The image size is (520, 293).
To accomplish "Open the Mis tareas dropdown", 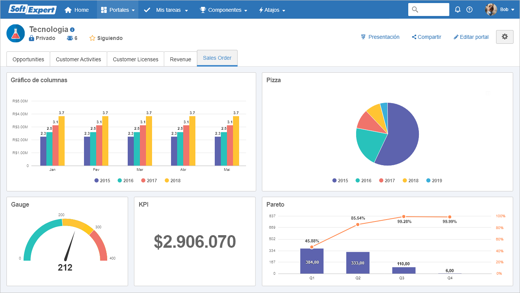I will coord(166,10).
